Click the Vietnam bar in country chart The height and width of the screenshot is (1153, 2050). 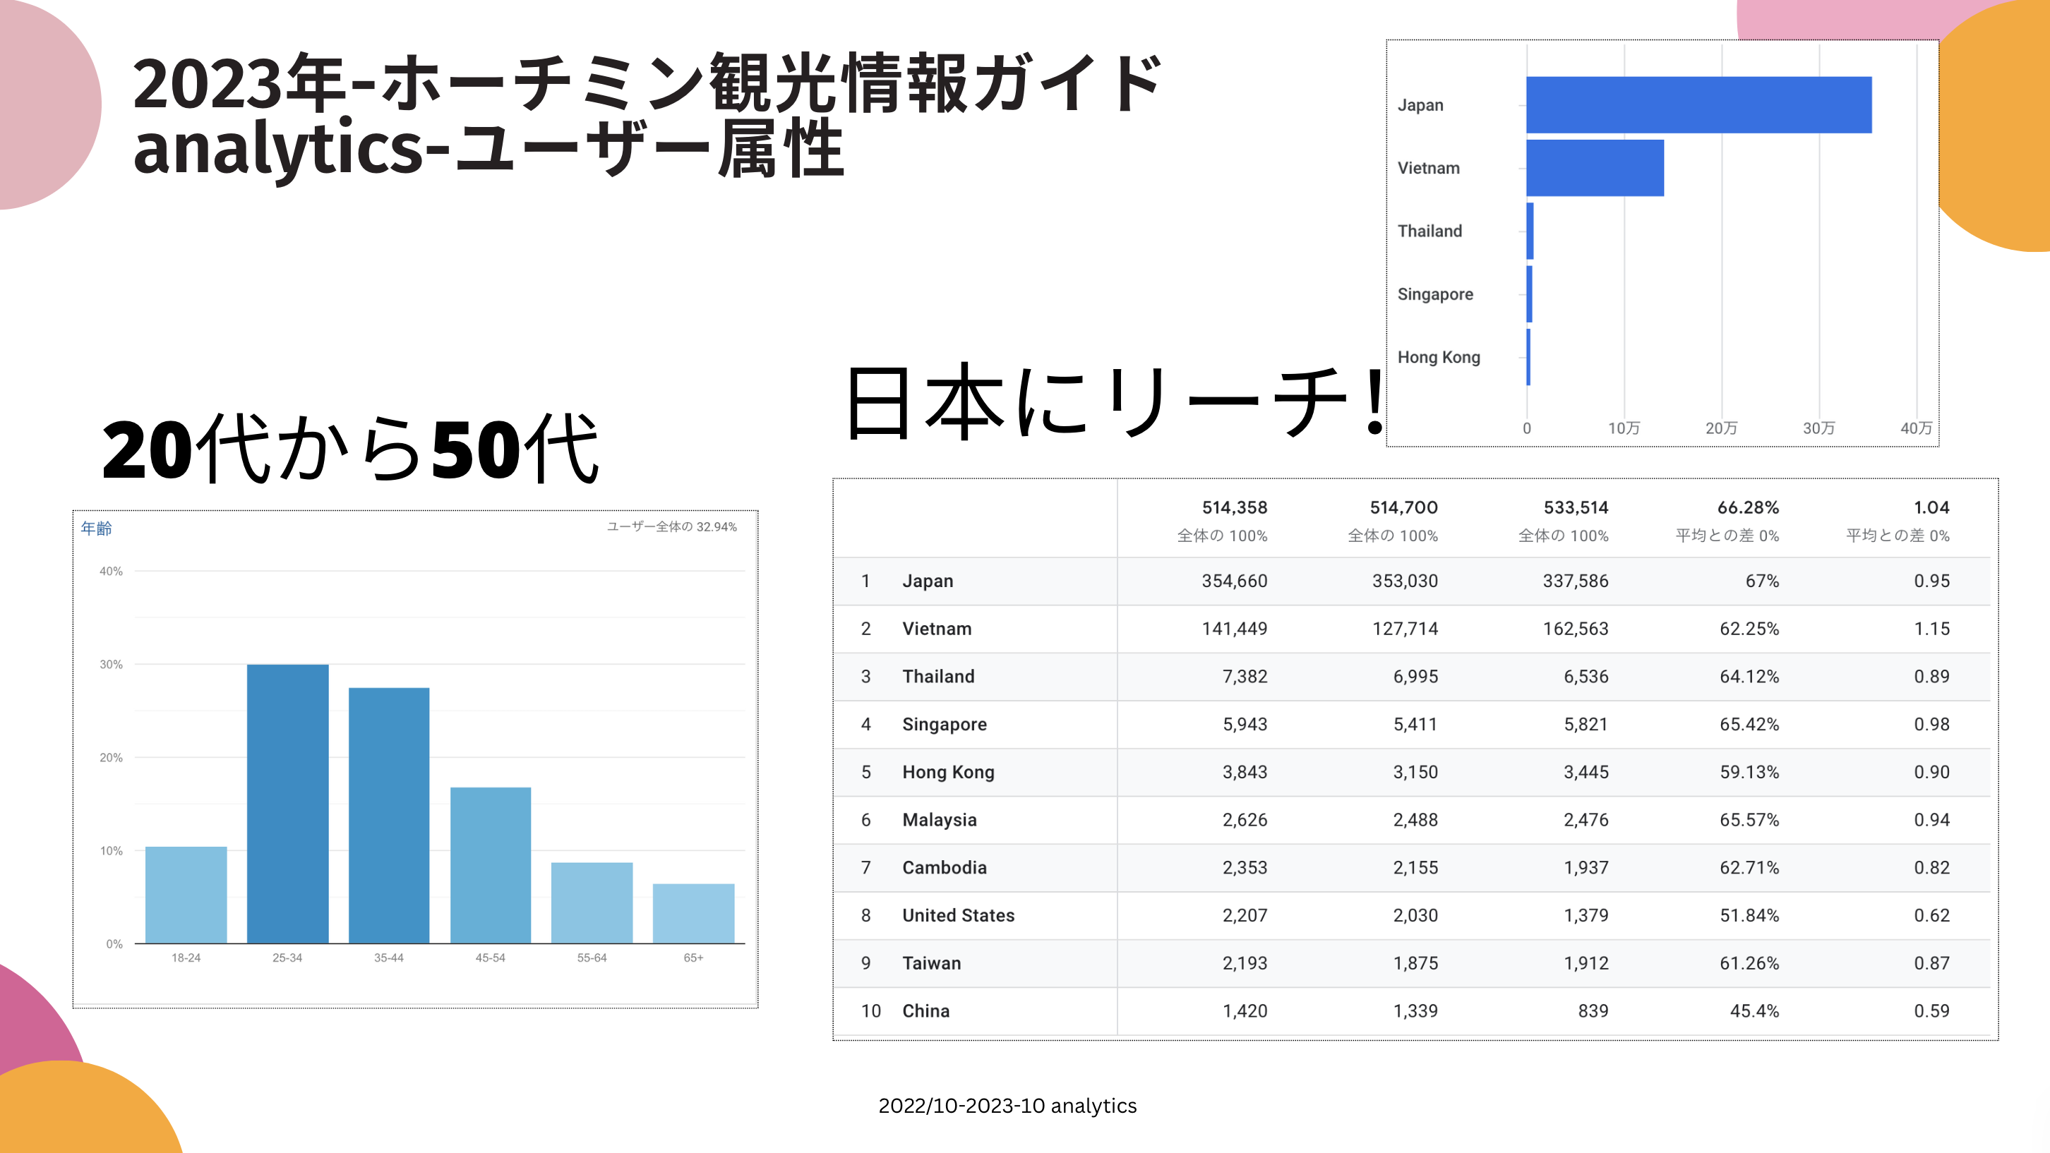[x=1595, y=168]
